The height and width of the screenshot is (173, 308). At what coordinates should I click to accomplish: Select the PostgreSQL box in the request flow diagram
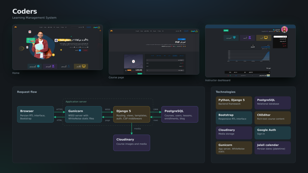click(x=180, y=114)
